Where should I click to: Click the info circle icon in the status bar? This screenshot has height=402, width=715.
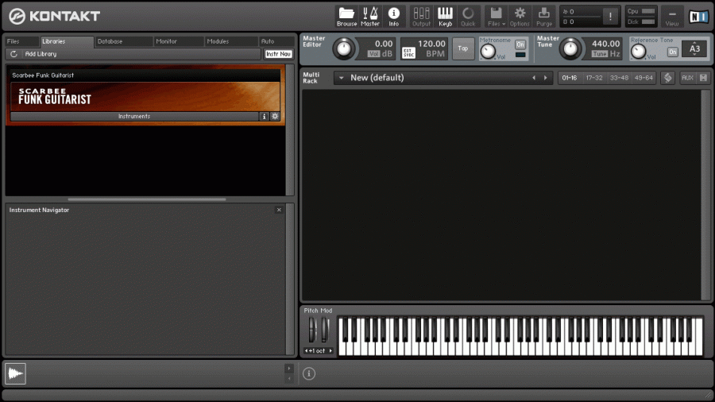tap(309, 373)
